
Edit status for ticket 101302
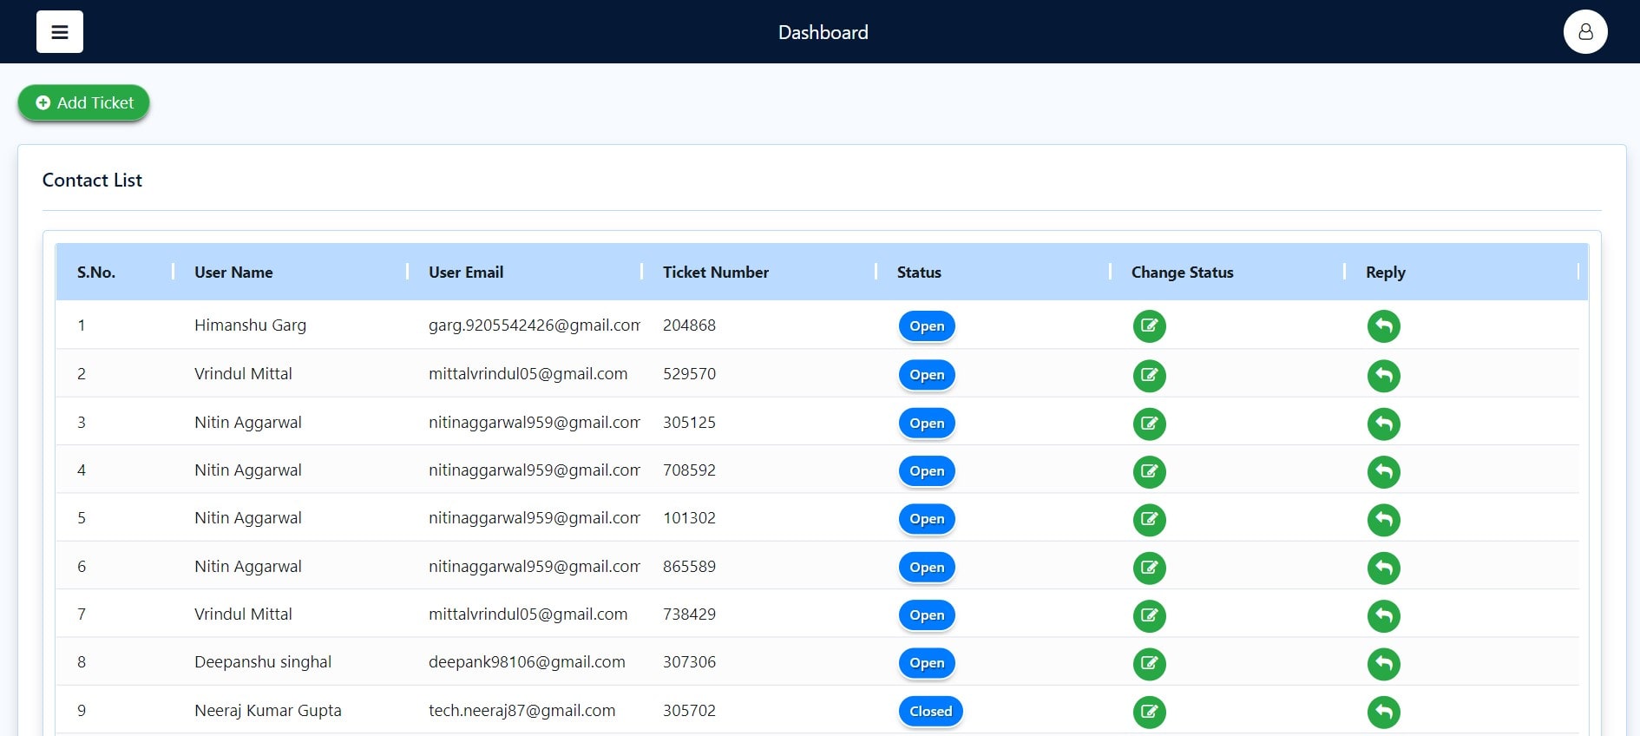pyautogui.click(x=1150, y=520)
